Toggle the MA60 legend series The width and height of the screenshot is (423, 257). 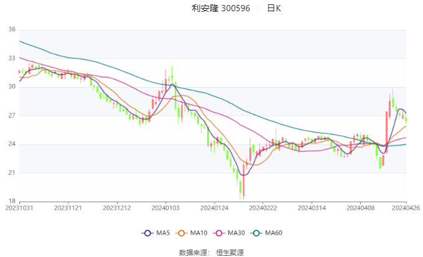(266, 233)
